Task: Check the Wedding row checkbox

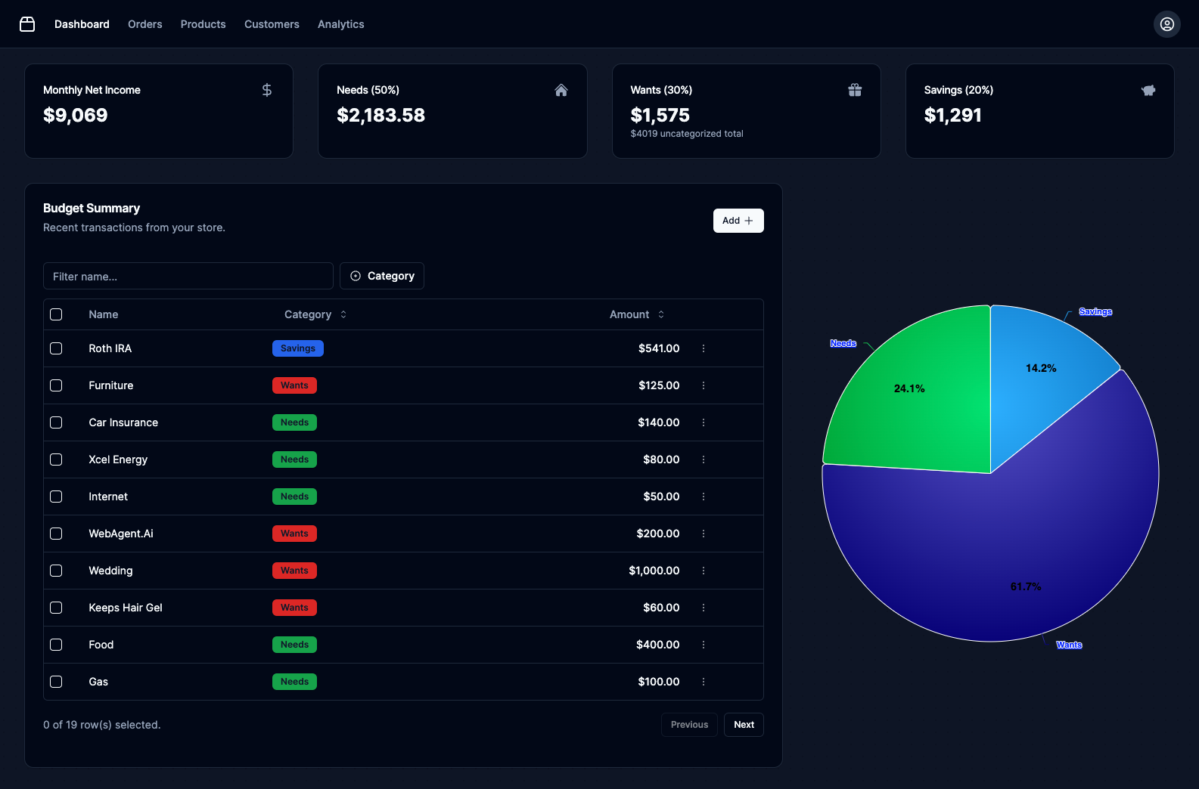Action: [x=56, y=571]
